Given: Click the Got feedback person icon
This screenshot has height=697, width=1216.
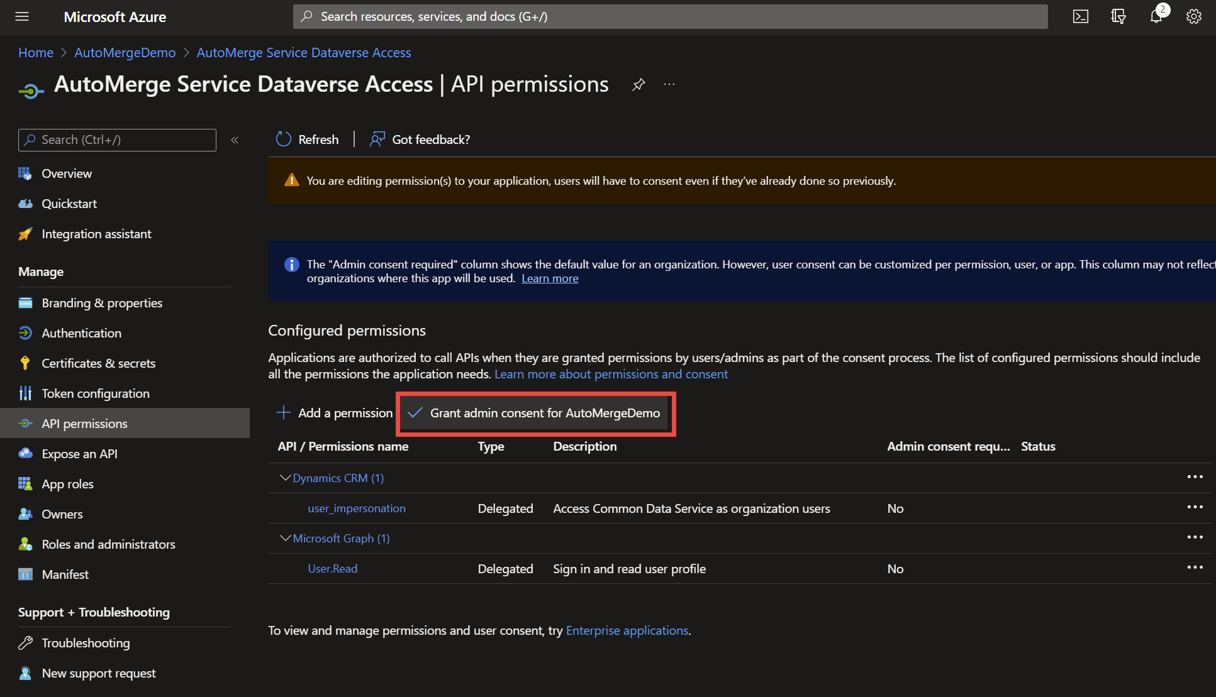Looking at the screenshot, I should pyautogui.click(x=377, y=140).
